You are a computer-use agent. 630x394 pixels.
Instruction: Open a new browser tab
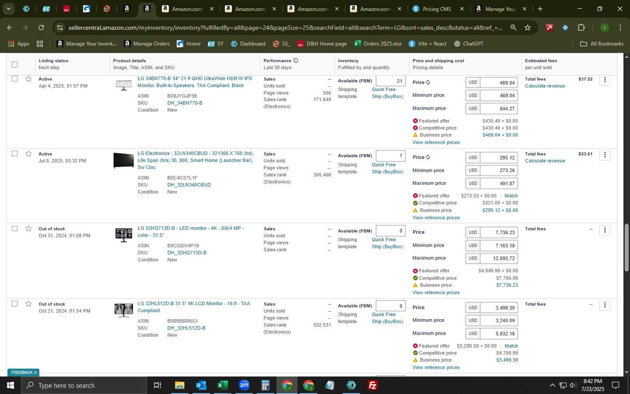tap(540, 9)
